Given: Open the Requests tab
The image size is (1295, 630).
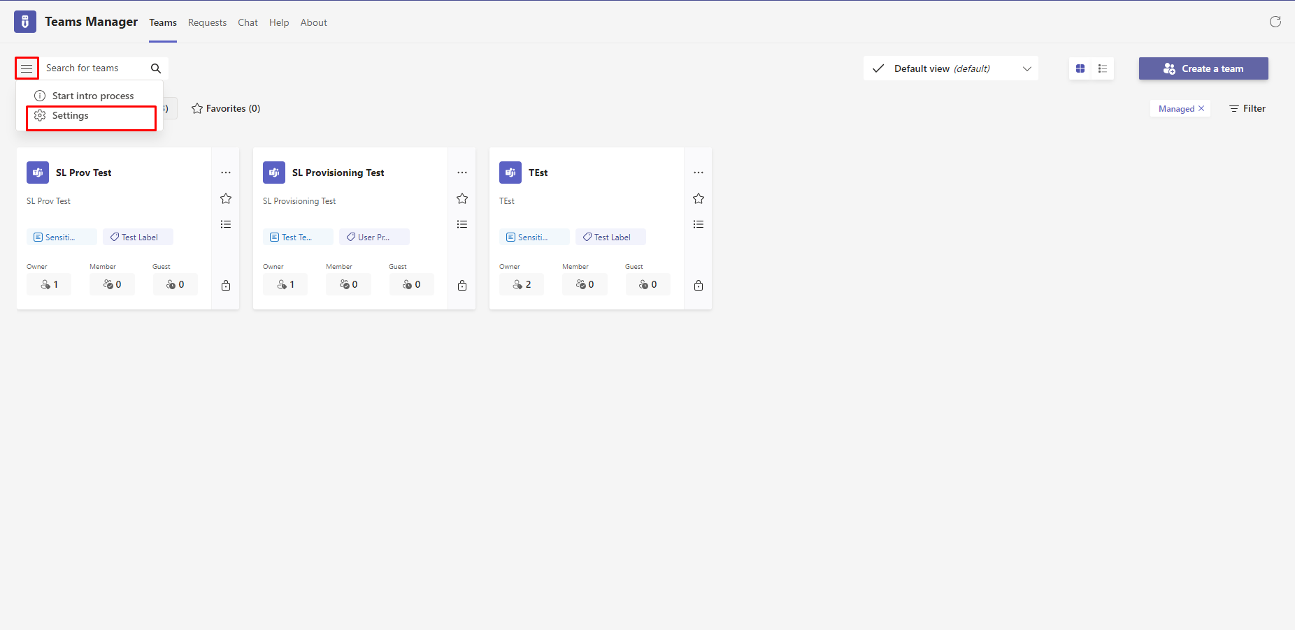Looking at the screenshot, I should pos(207,22).
